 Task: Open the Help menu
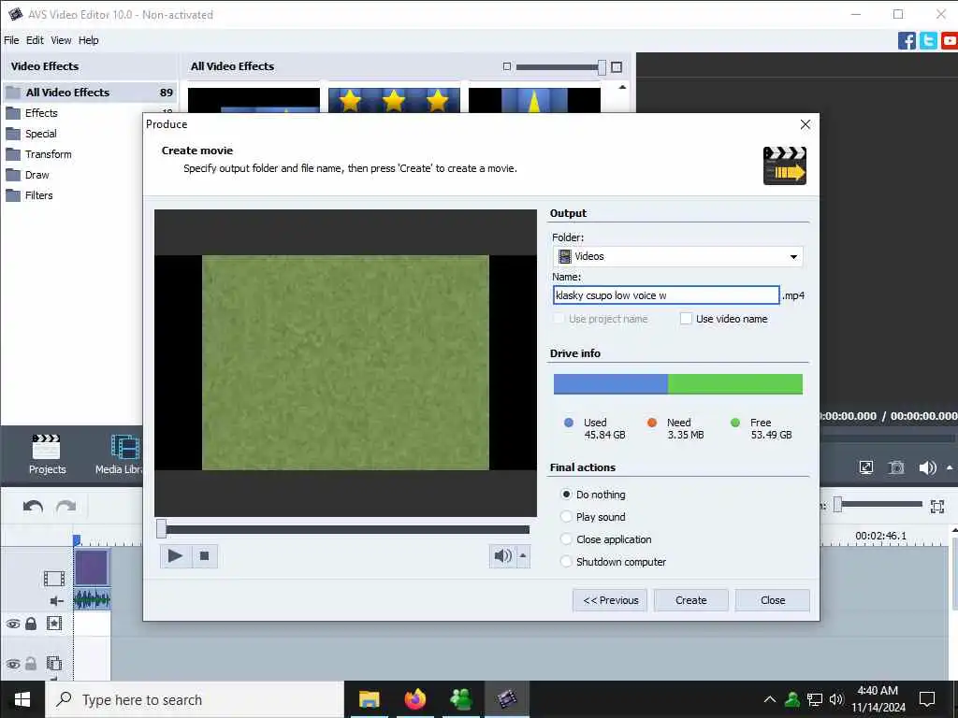pyautogui.click(x=89, y=40)
